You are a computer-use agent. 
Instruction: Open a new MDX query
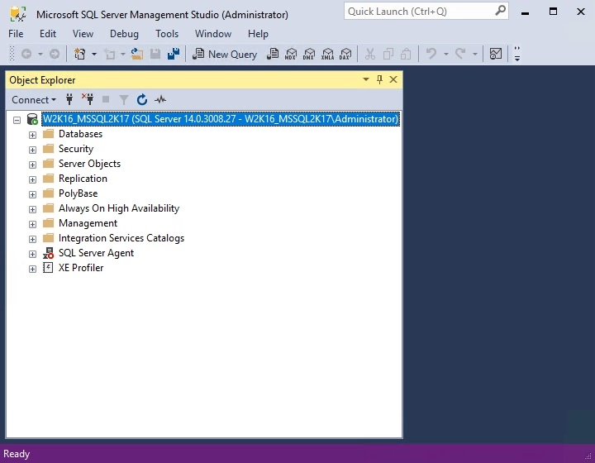[291, 55]
